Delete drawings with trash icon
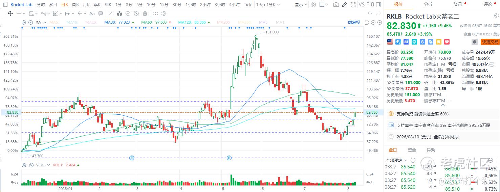This screenshot has width=500, height=192. click(145, 13)
